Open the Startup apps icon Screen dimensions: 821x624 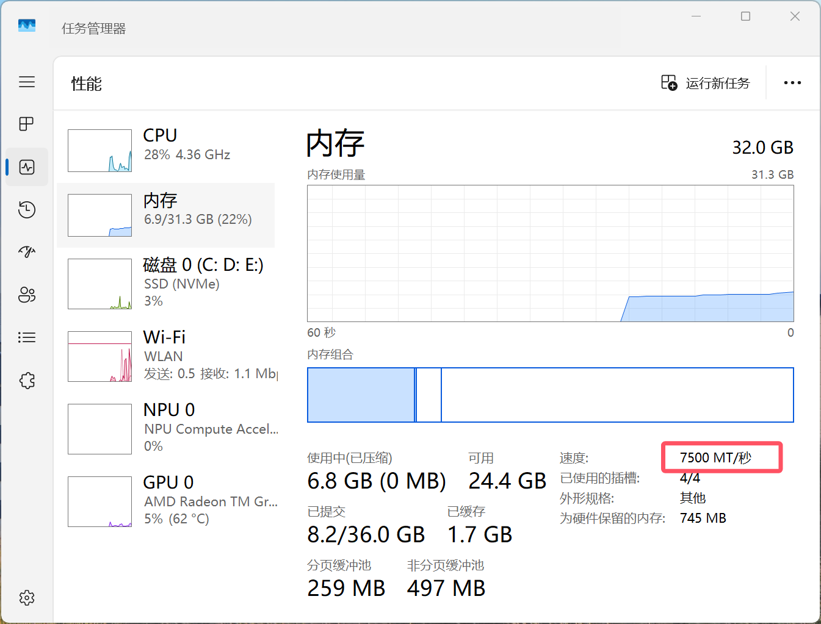pos(27,252)
